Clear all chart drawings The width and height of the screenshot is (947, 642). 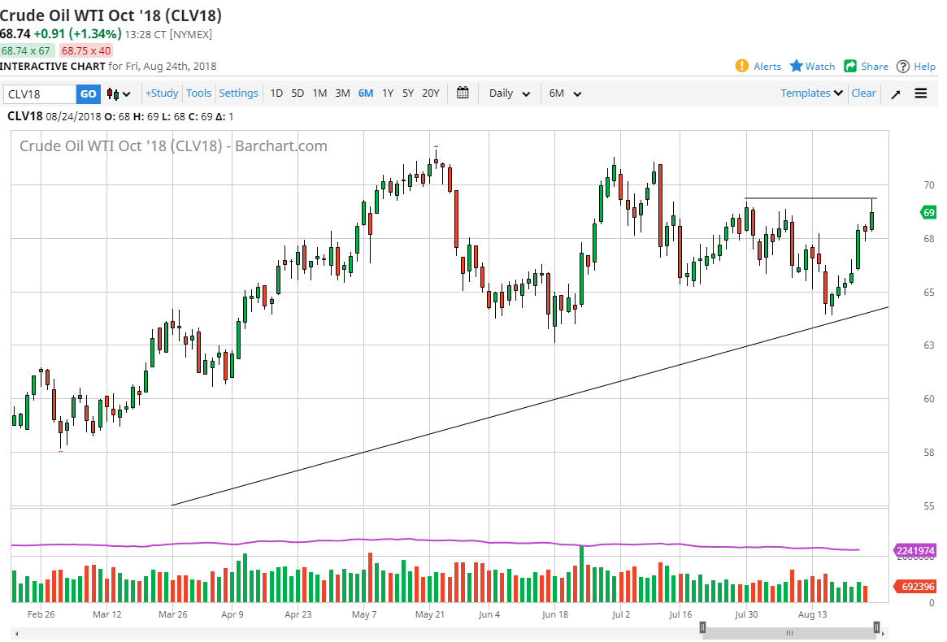click(x=863, y=93)
